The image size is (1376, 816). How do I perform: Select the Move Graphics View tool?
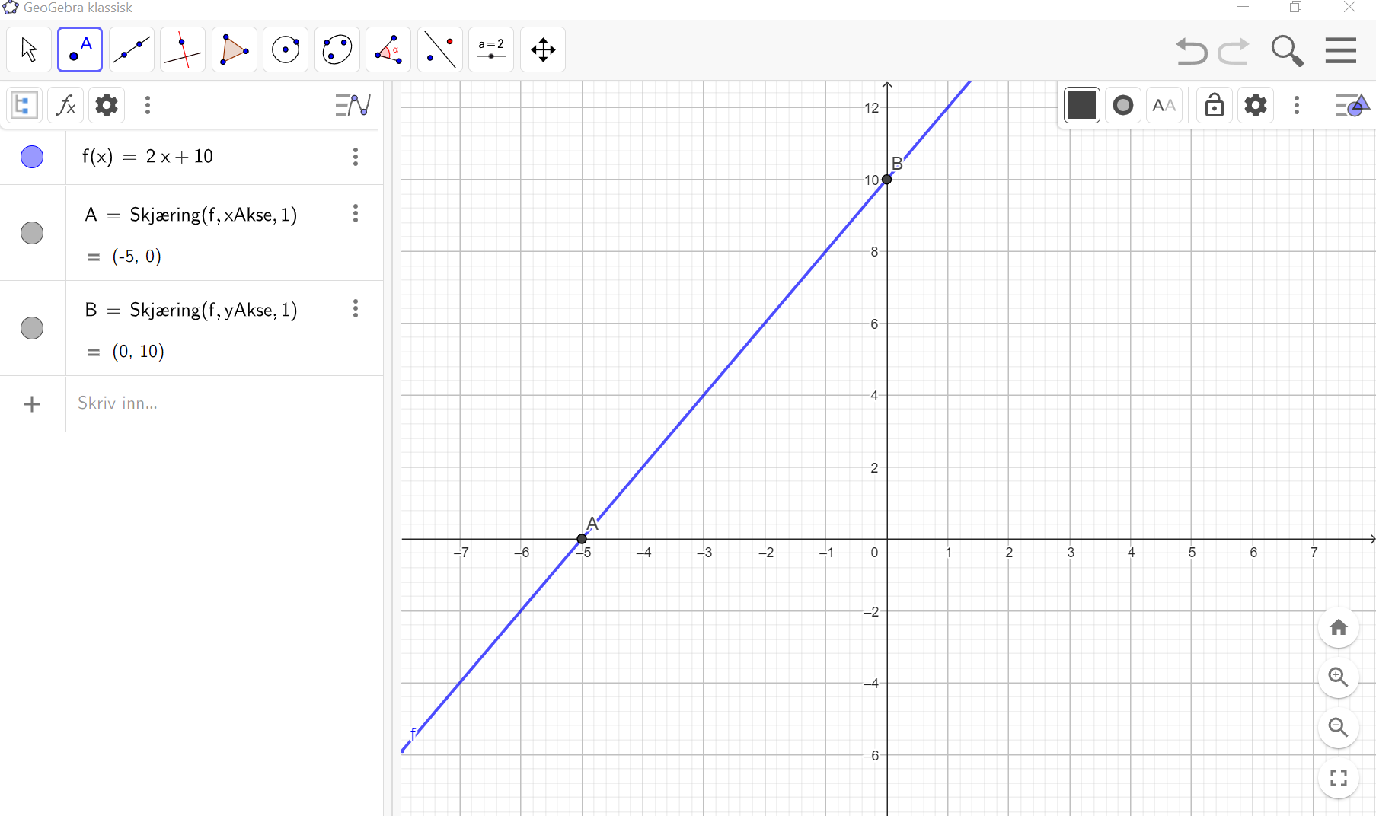tap(543, 49)
